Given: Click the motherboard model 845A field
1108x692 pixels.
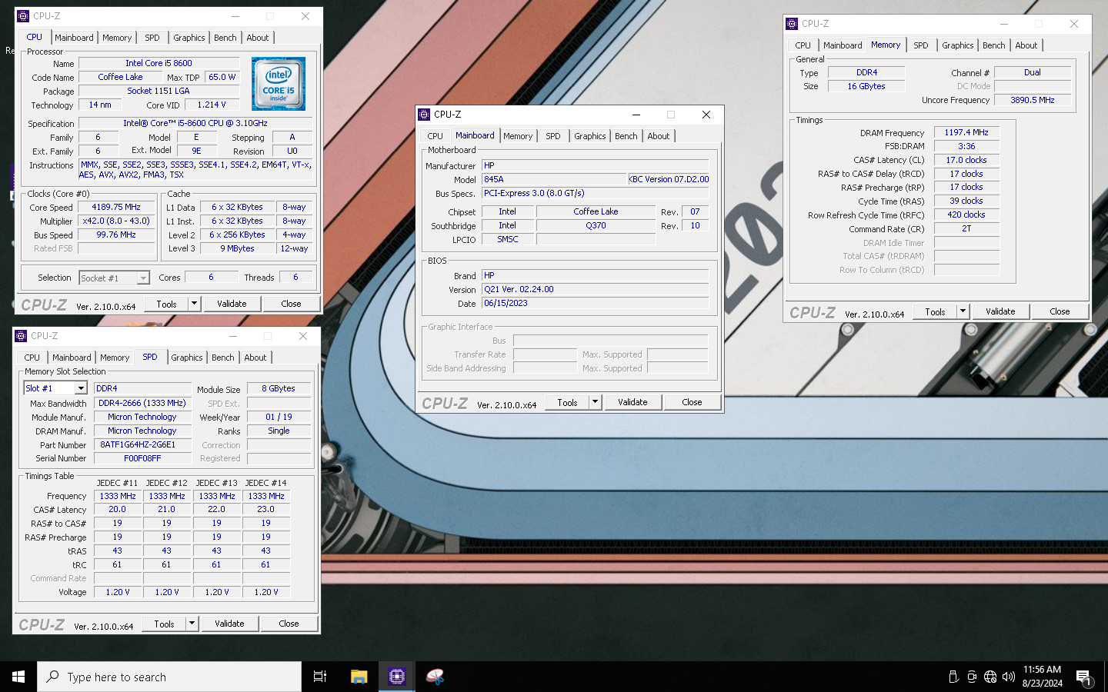Looking at the screenshot, I should 555,179.
